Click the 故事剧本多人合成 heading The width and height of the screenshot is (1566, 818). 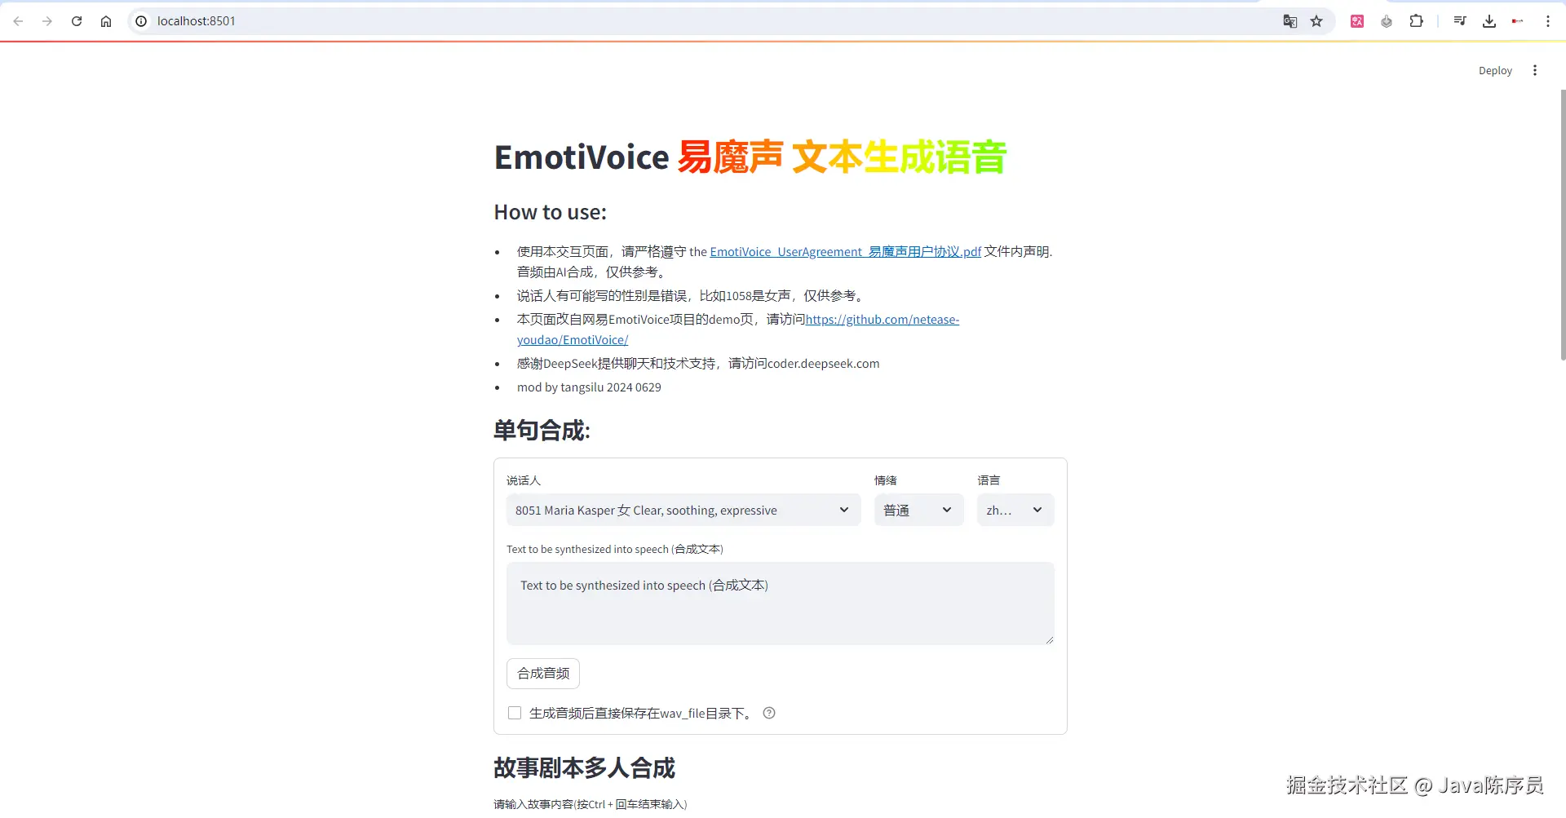point(584,767)
